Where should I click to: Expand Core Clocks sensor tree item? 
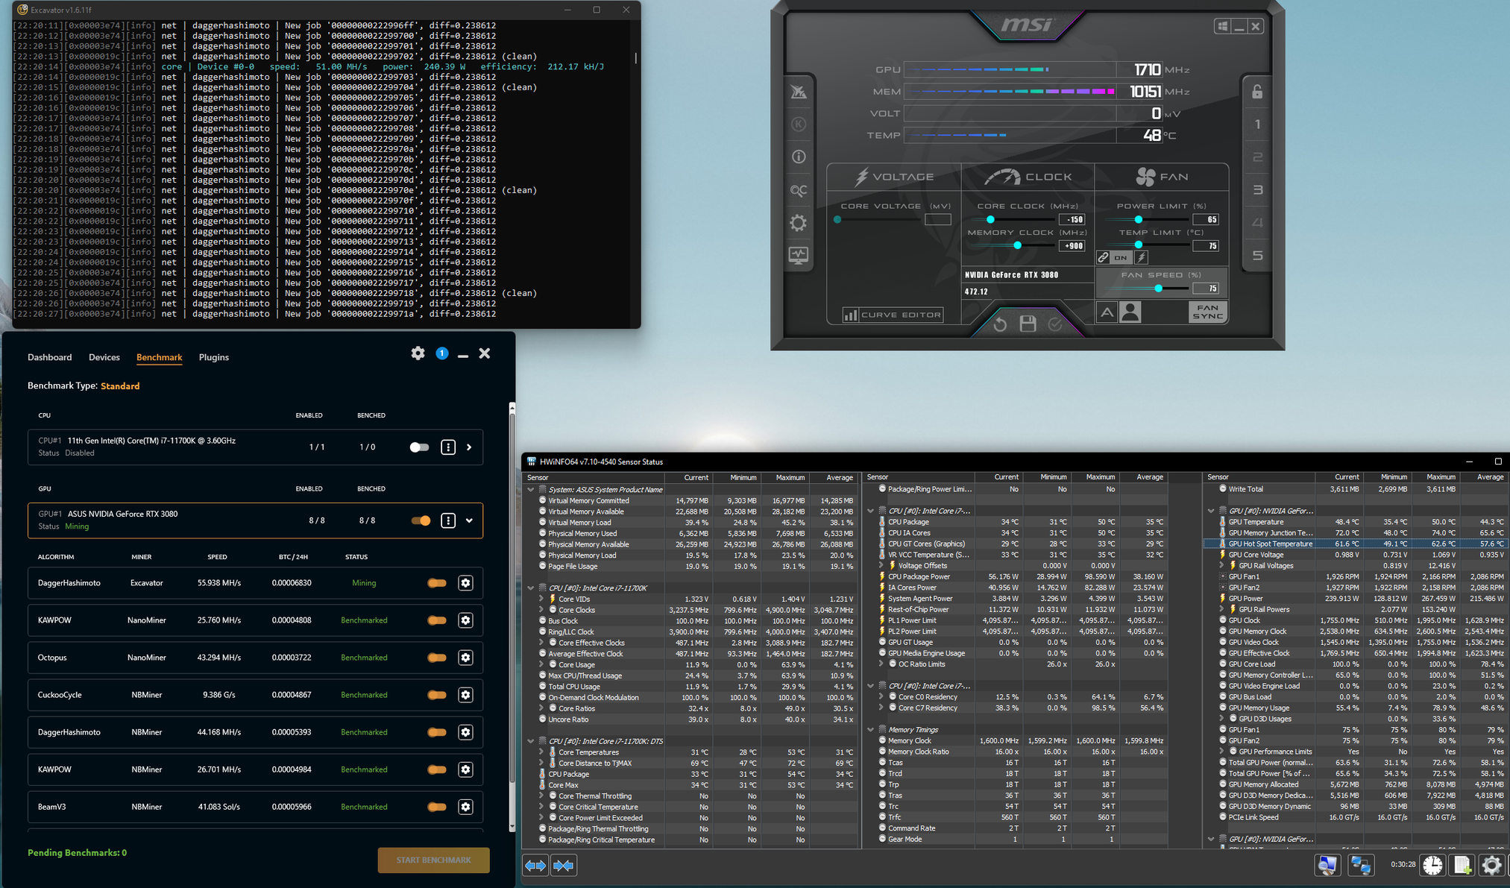[x=541, y=610]
